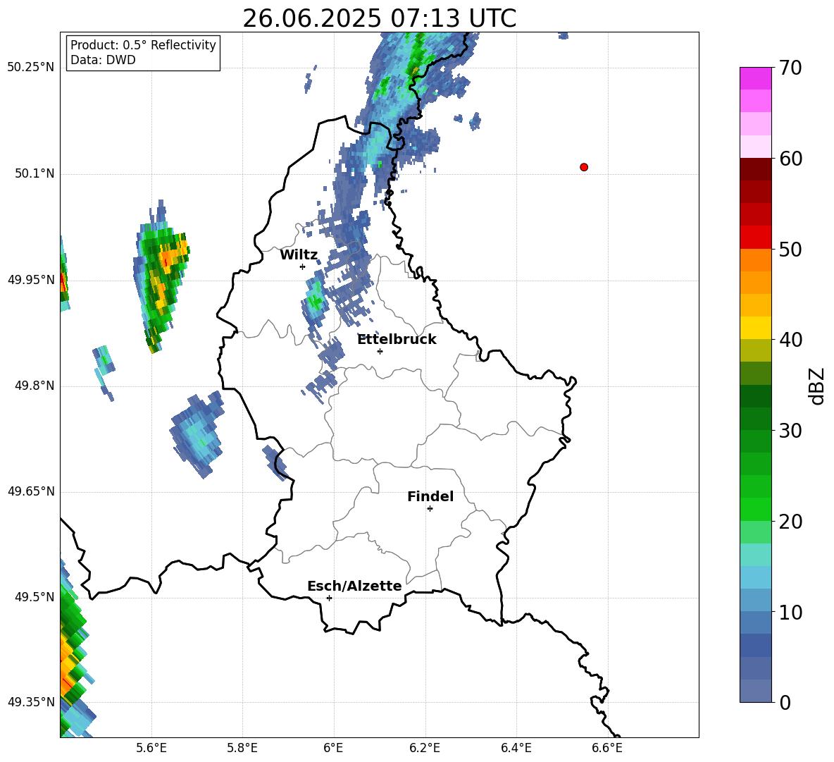This screenshot has width=834, height=762.
Task: Click the yellow swatch at 40 dBZ
Action: click(x=755, y=328)
